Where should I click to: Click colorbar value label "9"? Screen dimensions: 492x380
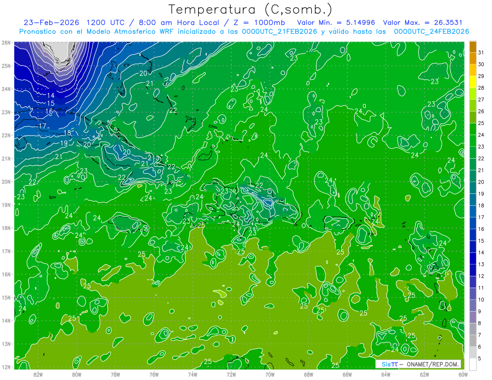pos(479,312)
